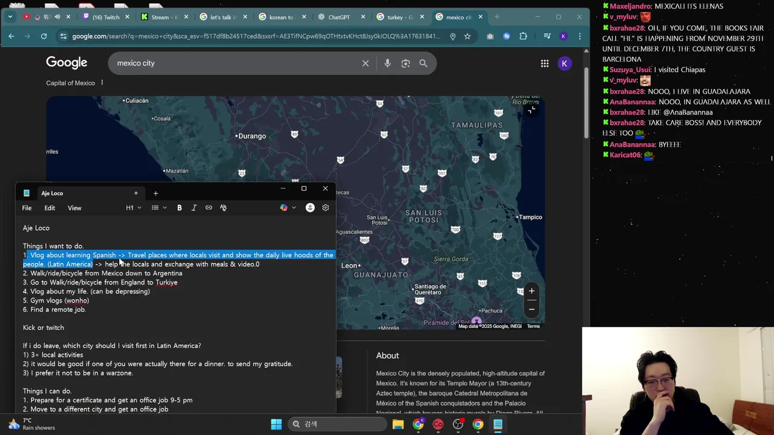The height and width of the screenshot is (435, 774).
Task: Open Notepad settings gear
Action: click(325, 208)
